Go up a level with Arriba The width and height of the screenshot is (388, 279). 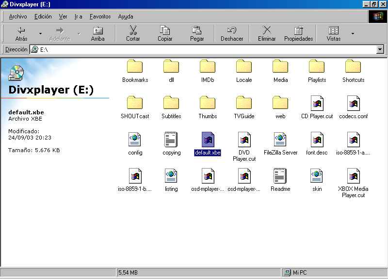click(x=98, y=33)
